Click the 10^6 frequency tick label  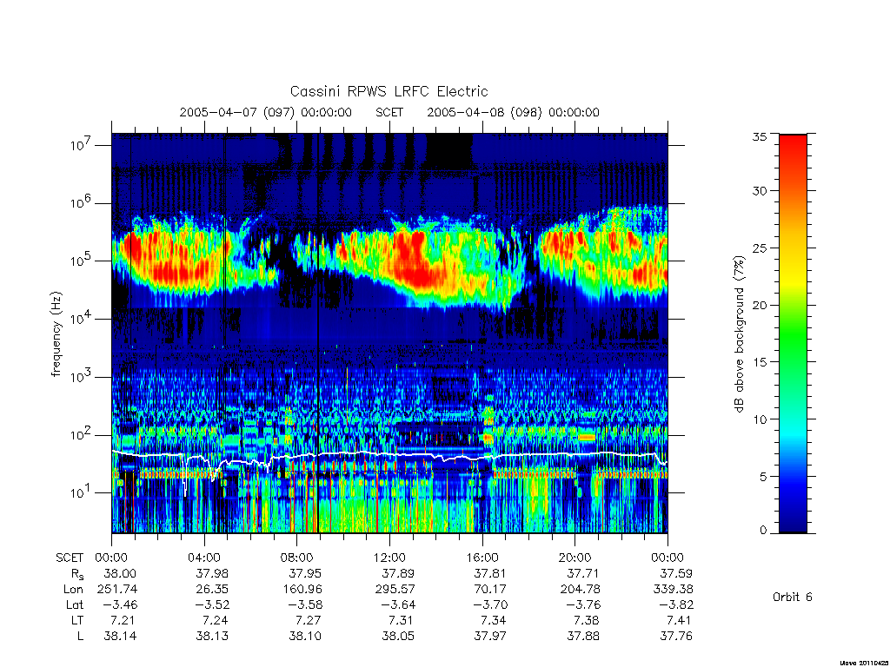[81, 203]
